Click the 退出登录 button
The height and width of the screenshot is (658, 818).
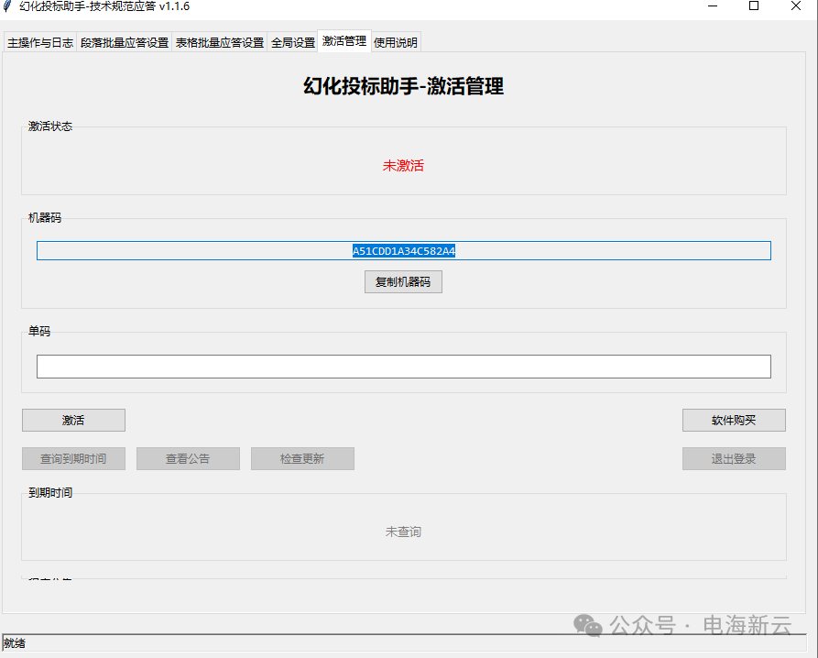point(733,458)
